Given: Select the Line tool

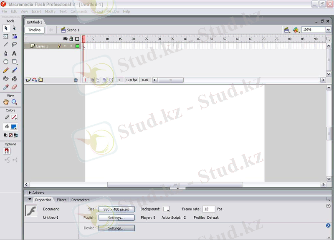Looking at the screenshot, I should (6, 45).
